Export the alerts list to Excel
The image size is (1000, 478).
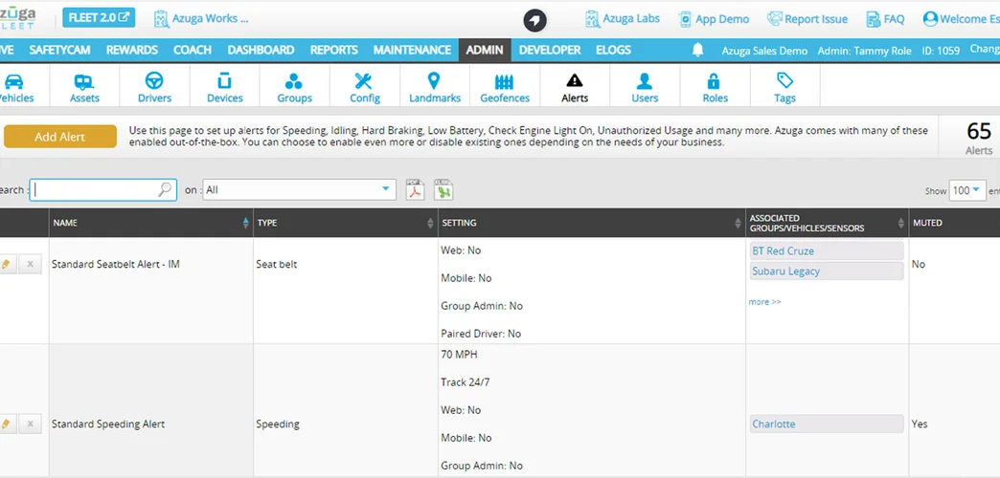point(443,189)
